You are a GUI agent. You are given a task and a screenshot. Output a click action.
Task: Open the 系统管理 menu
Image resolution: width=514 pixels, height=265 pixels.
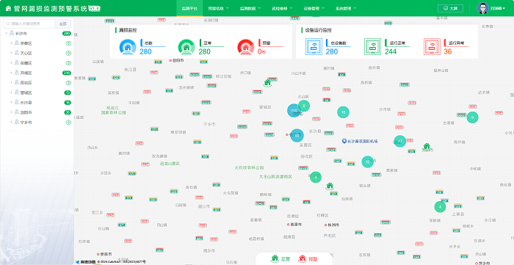point(346,8)
